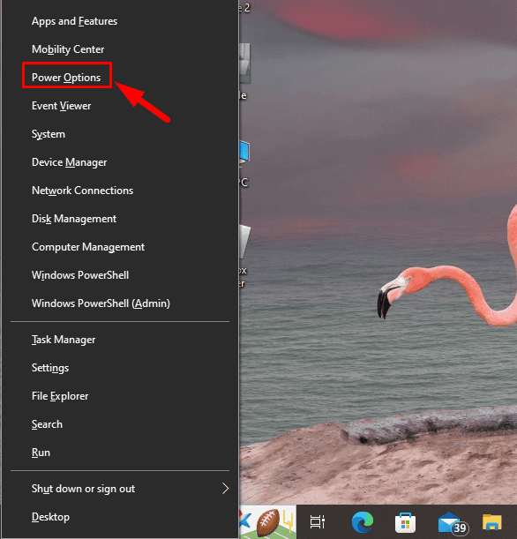Select Desktop at the menu bottom
Viewport: 517px width, 539px height.
(50, 517)
